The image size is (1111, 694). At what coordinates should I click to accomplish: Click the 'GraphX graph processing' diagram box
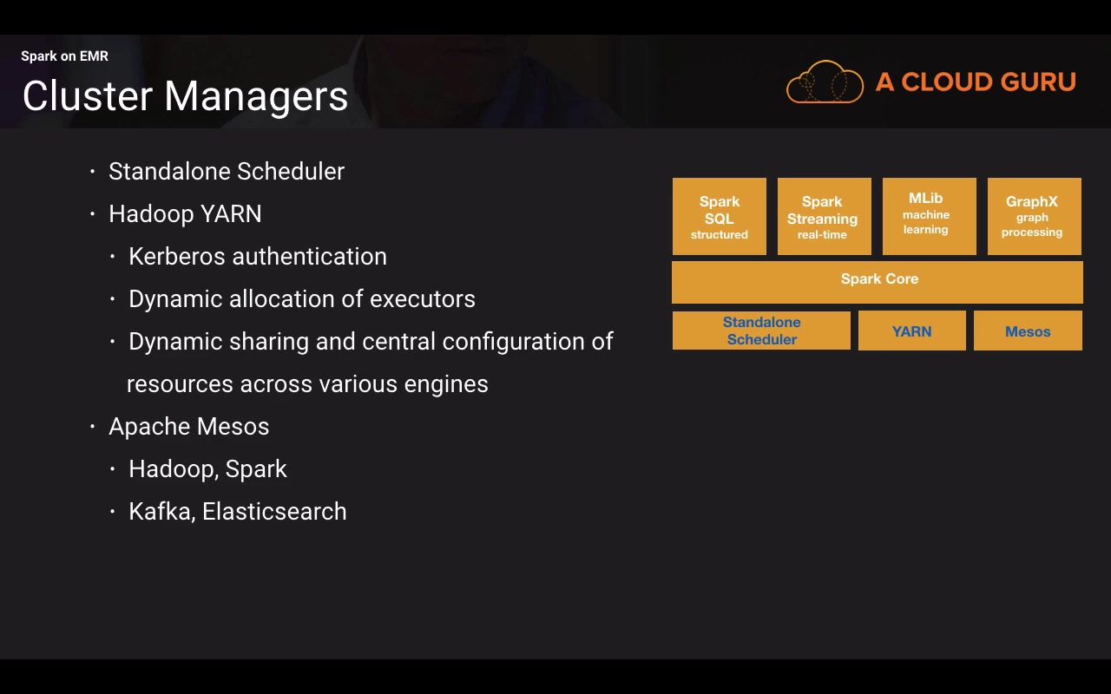(1035, 217)
